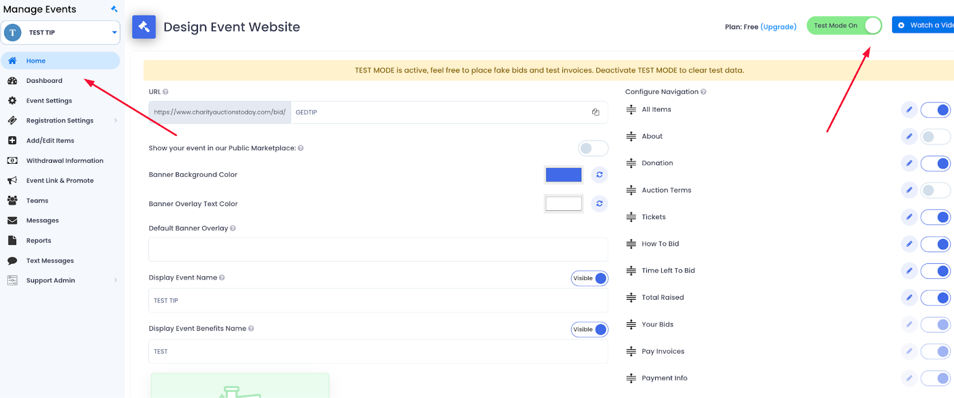Go to the Home menu item
The width and height of the screenshot is (954, 398).
(x=60, y=61)
